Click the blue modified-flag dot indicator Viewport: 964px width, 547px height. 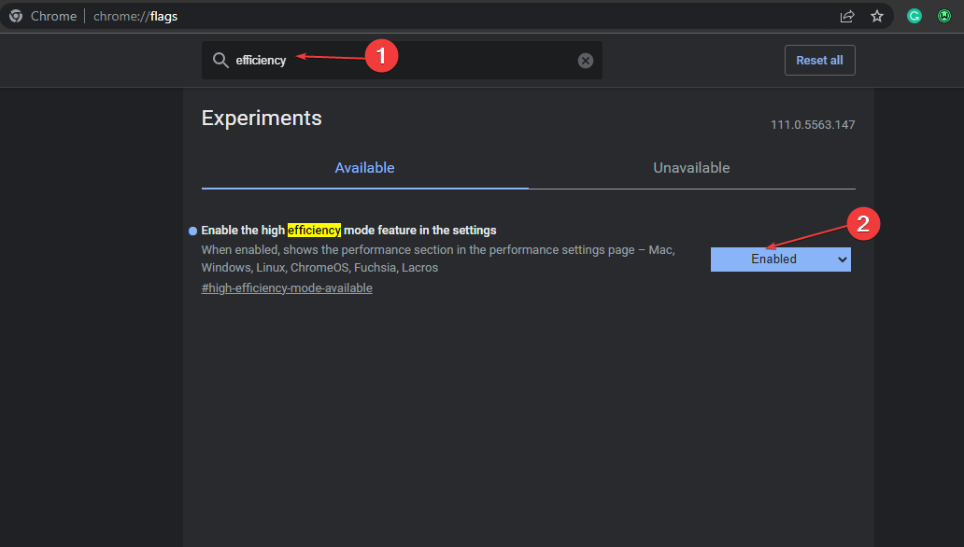point(193,231)
